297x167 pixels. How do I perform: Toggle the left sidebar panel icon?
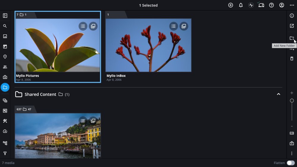point(5,15)
